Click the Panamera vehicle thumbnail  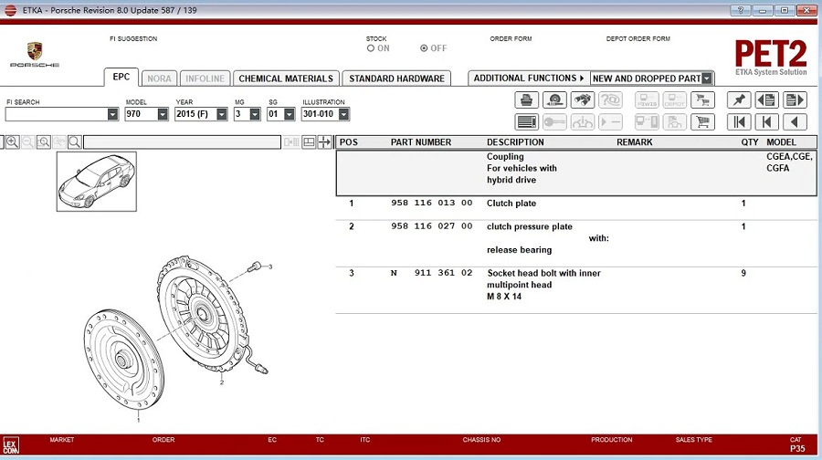(x=97, y=182)
